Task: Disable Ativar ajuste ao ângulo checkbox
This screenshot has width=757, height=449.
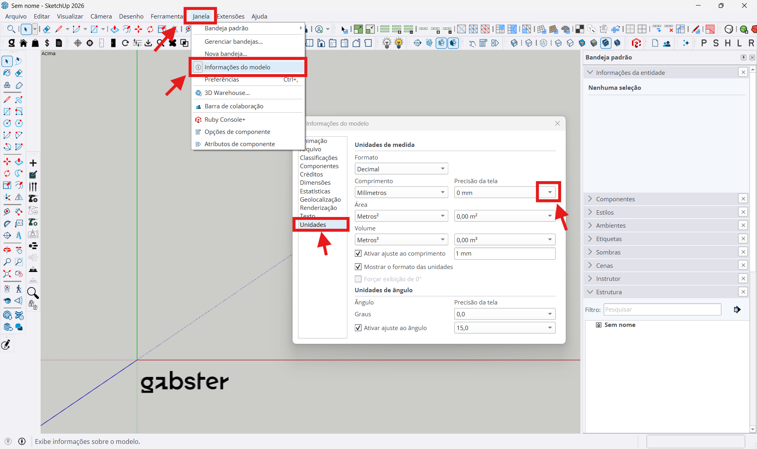Action: [358, 328]
